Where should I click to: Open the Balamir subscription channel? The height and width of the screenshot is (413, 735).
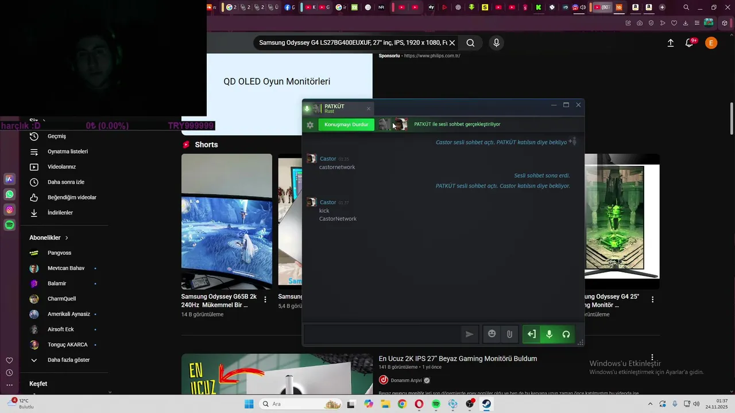[57, 283]
